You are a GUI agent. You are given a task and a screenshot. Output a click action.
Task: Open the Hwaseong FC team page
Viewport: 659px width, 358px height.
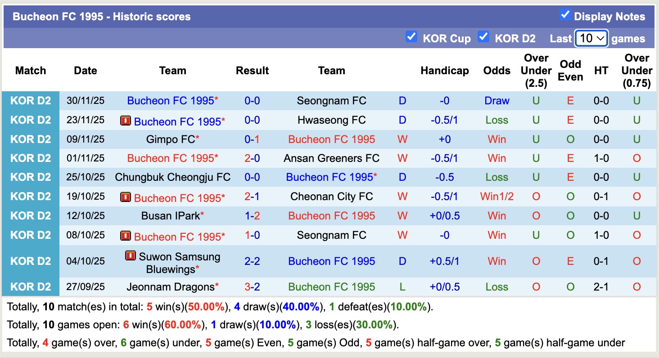point(331,120)
